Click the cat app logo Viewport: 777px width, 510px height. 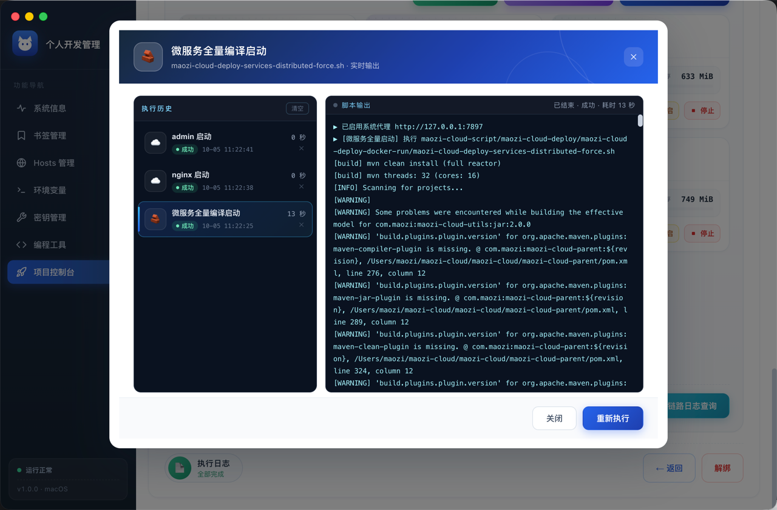tap(25, 44)
